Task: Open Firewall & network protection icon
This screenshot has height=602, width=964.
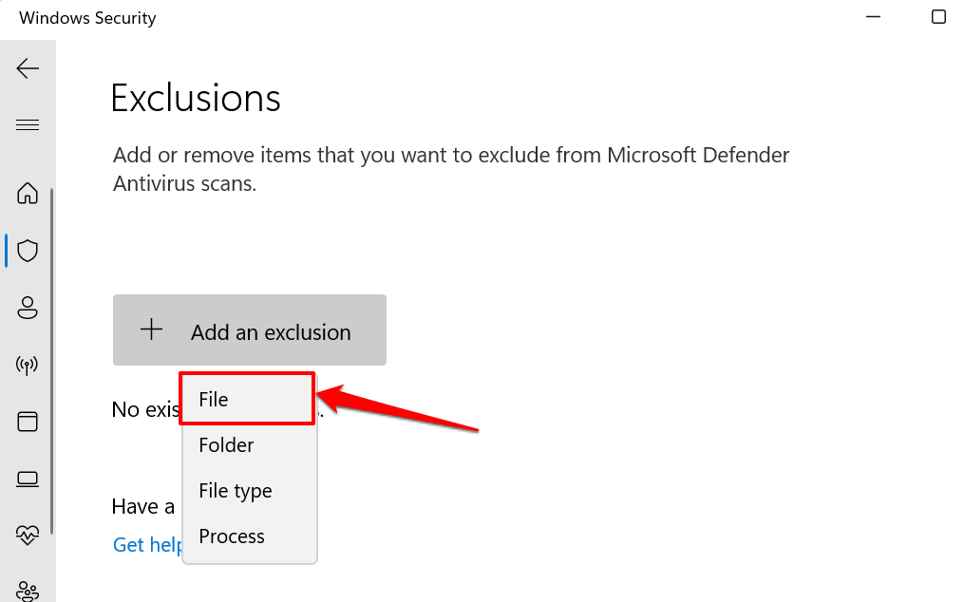Action: pos(28,365)
